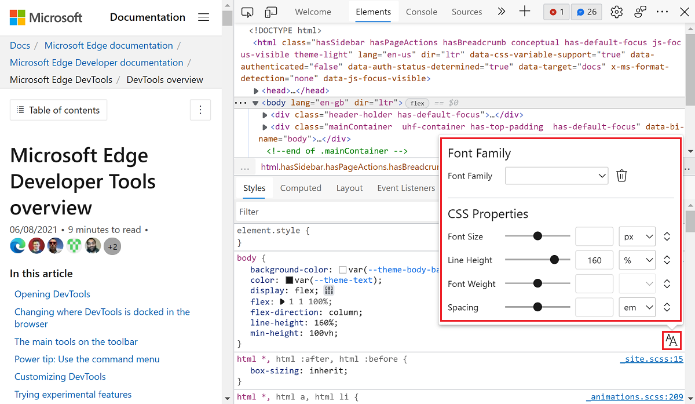695x404 pixels.
Task: Open DevTools settings gear
Action: 616,11
